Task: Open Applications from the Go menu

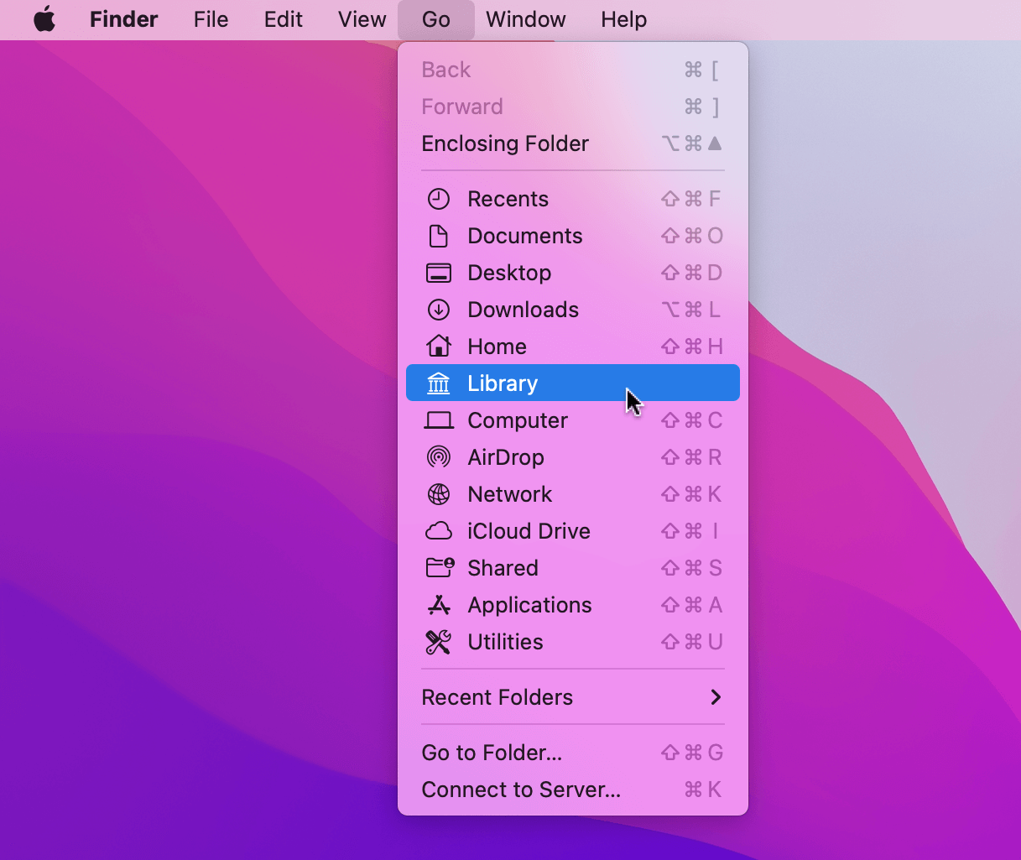Action: (x=573, y=605)
